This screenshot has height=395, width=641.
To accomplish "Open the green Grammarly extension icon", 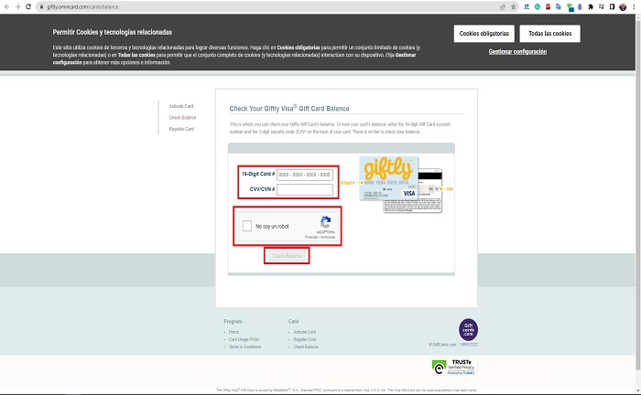I will point(538,7).
